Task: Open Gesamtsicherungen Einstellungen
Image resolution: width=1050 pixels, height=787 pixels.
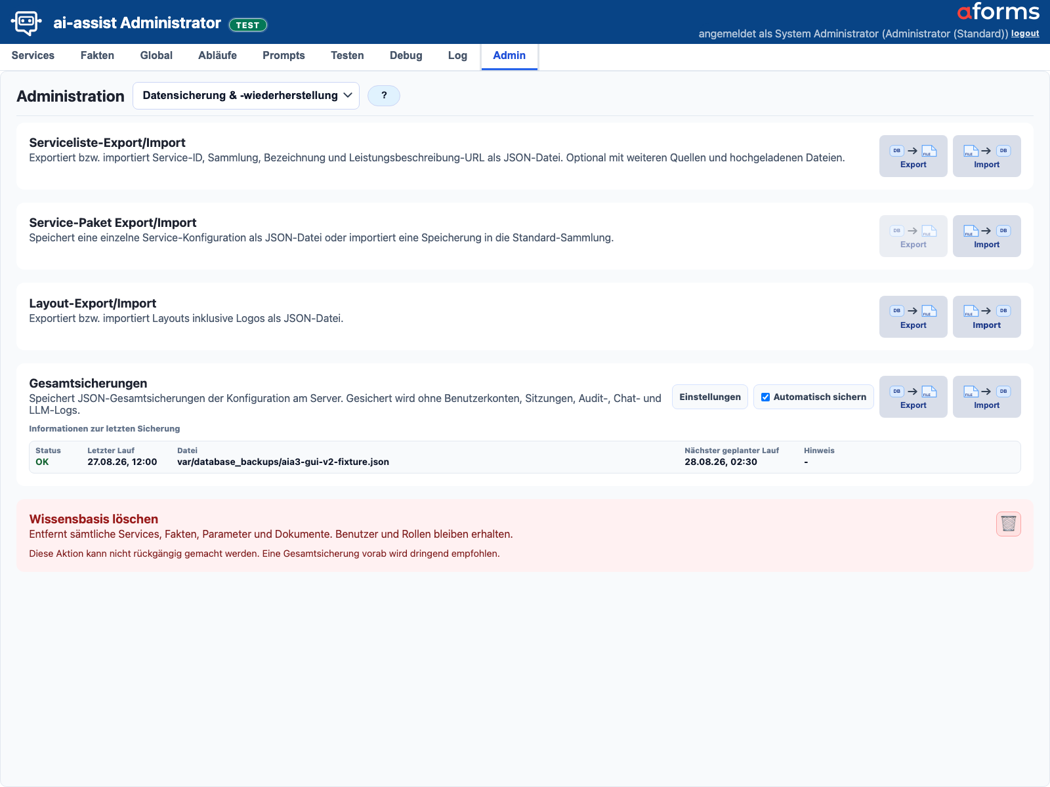Action: pos(709,397)
